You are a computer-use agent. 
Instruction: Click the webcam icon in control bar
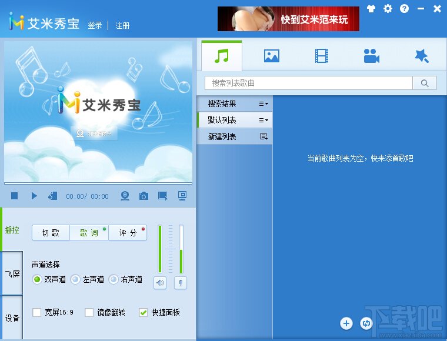coord(125,196)
